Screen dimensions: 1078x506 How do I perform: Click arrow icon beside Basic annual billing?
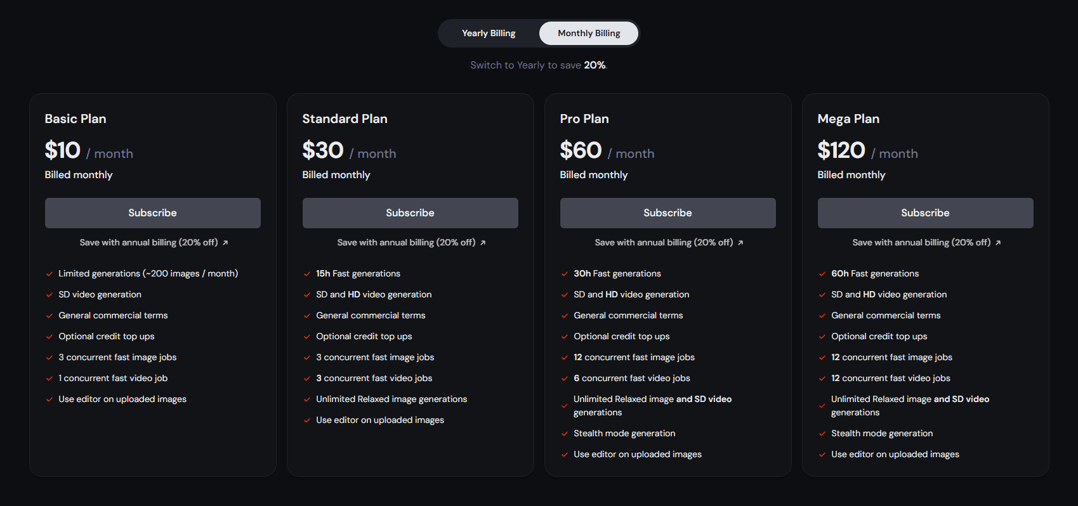(x=225, y=243)
